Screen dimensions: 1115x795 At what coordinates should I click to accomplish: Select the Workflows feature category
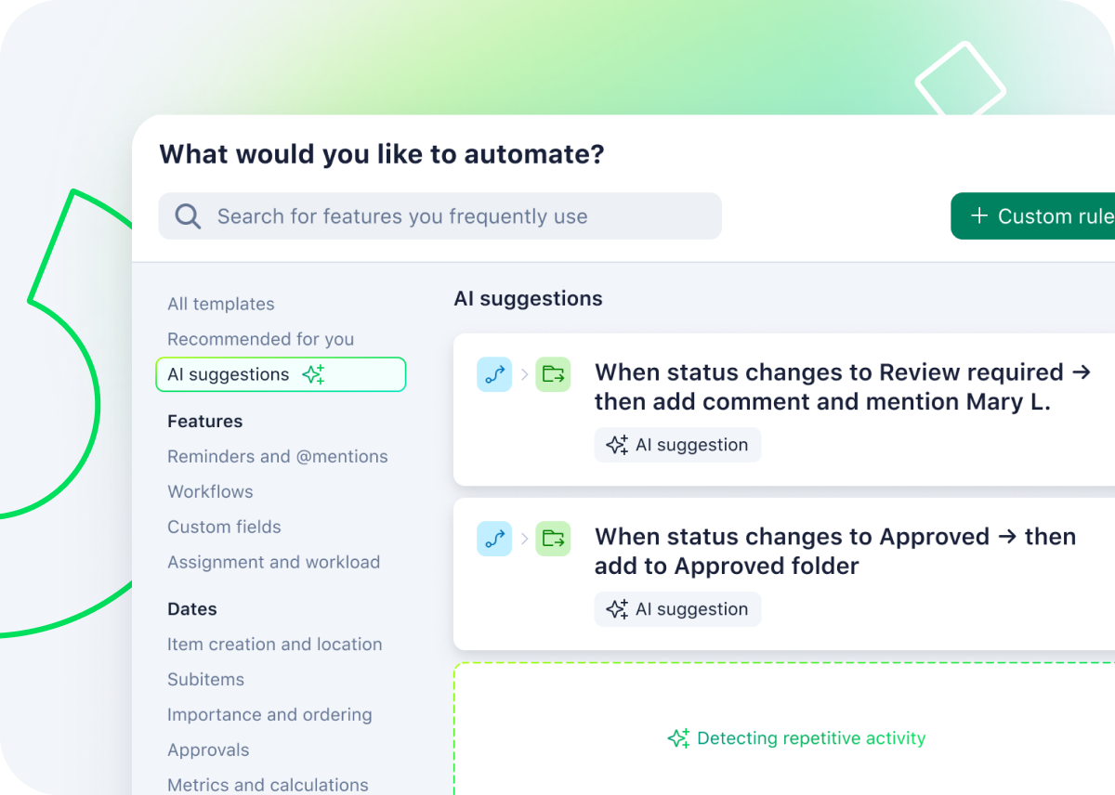coord(210,491)
